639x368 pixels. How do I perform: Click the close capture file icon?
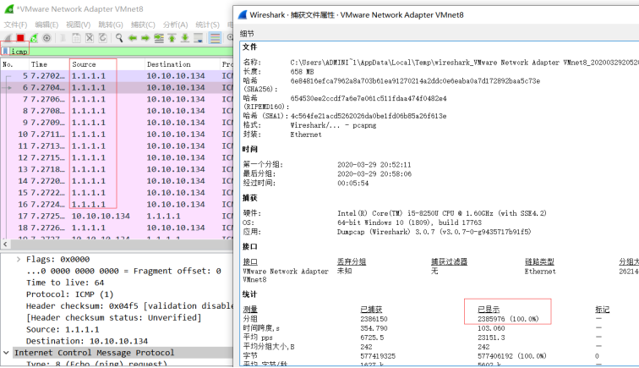pyautogui.click(x=90, y=38)
